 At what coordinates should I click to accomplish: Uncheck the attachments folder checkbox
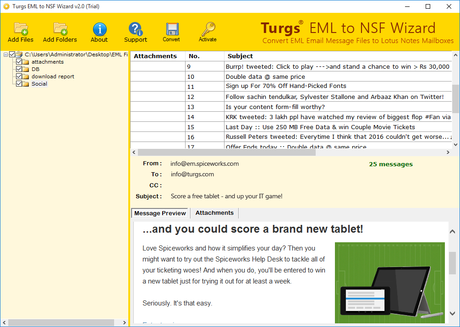coord(19,61)
